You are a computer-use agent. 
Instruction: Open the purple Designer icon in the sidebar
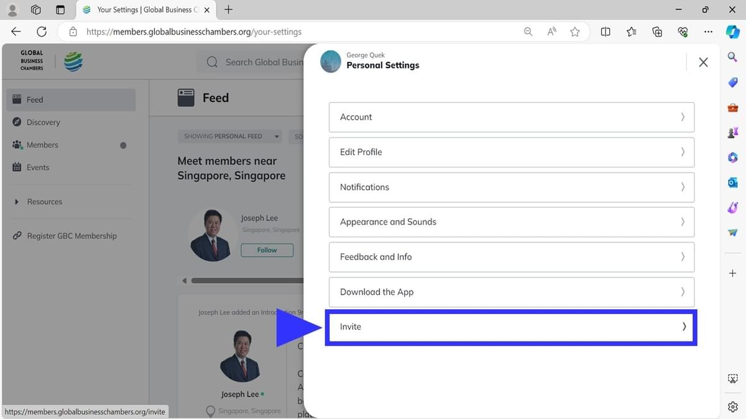(732, 207)
